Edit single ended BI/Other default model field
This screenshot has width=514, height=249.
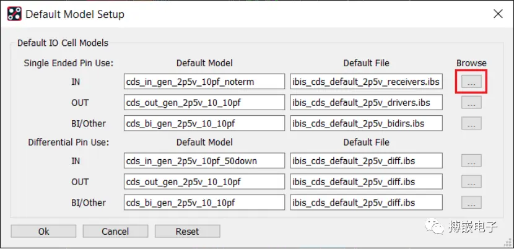tap(204, 123)
